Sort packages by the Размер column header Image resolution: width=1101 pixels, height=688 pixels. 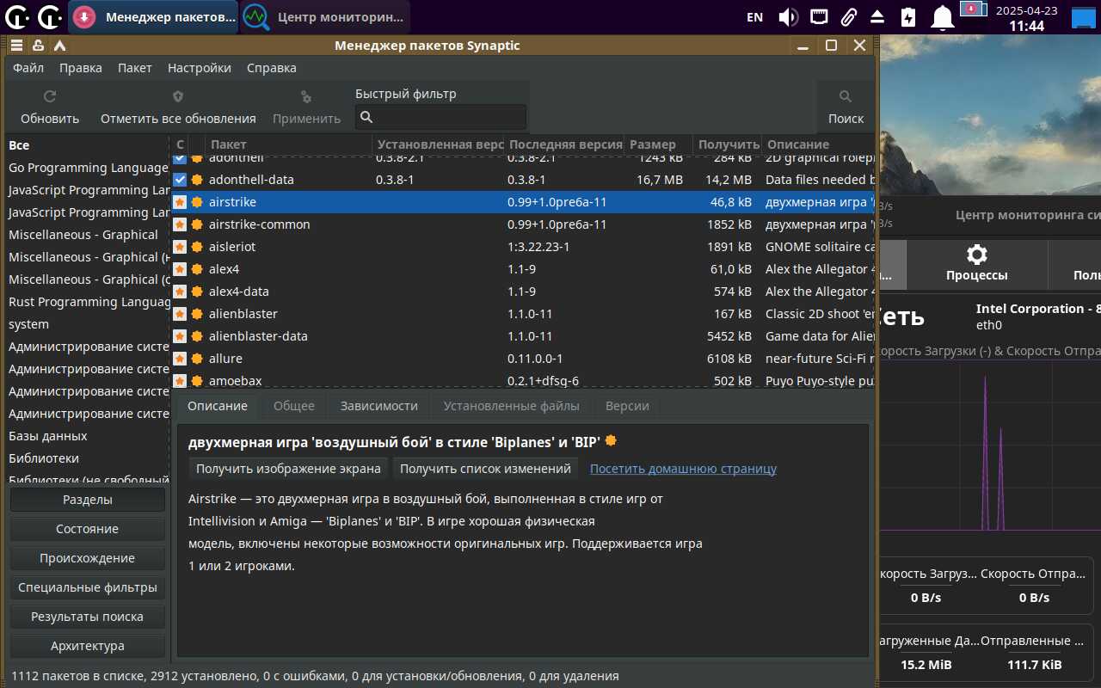[x=653, y=144]
